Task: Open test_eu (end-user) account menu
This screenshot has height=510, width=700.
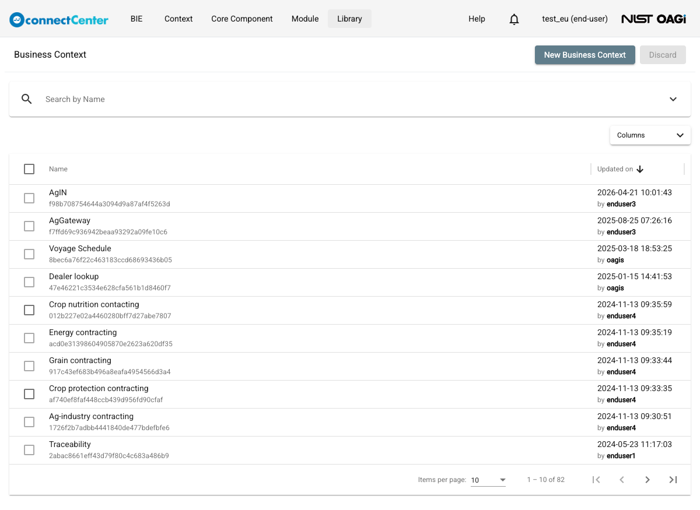Action: pyautogui.click(x=575, y=19)
